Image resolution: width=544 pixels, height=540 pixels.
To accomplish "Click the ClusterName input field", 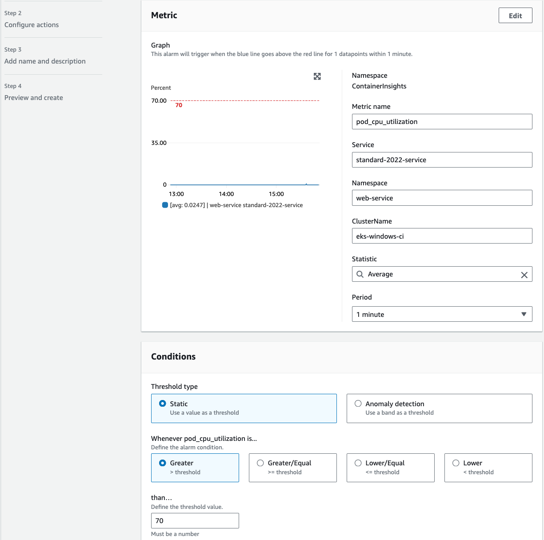I will [x=441, y=236].
